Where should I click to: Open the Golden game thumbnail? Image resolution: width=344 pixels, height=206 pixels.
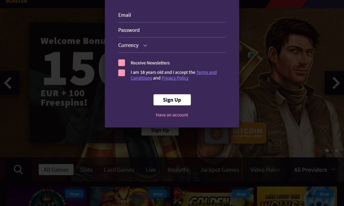pos(214,196)
